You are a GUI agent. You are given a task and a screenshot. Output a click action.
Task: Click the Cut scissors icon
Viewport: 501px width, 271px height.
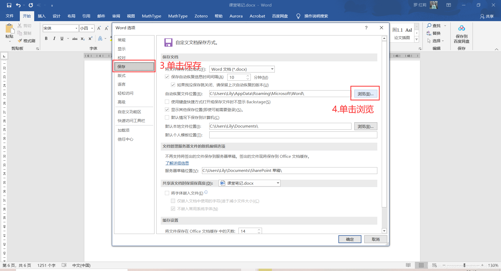click(20, 26)
